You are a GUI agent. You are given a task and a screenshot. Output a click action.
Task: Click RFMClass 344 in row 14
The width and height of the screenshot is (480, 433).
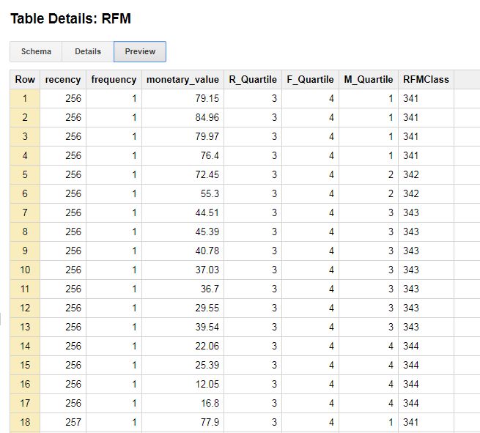[411, 346]
